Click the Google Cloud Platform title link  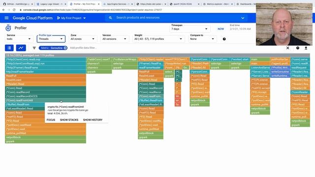pyautogui.click(x=32, y=18)
